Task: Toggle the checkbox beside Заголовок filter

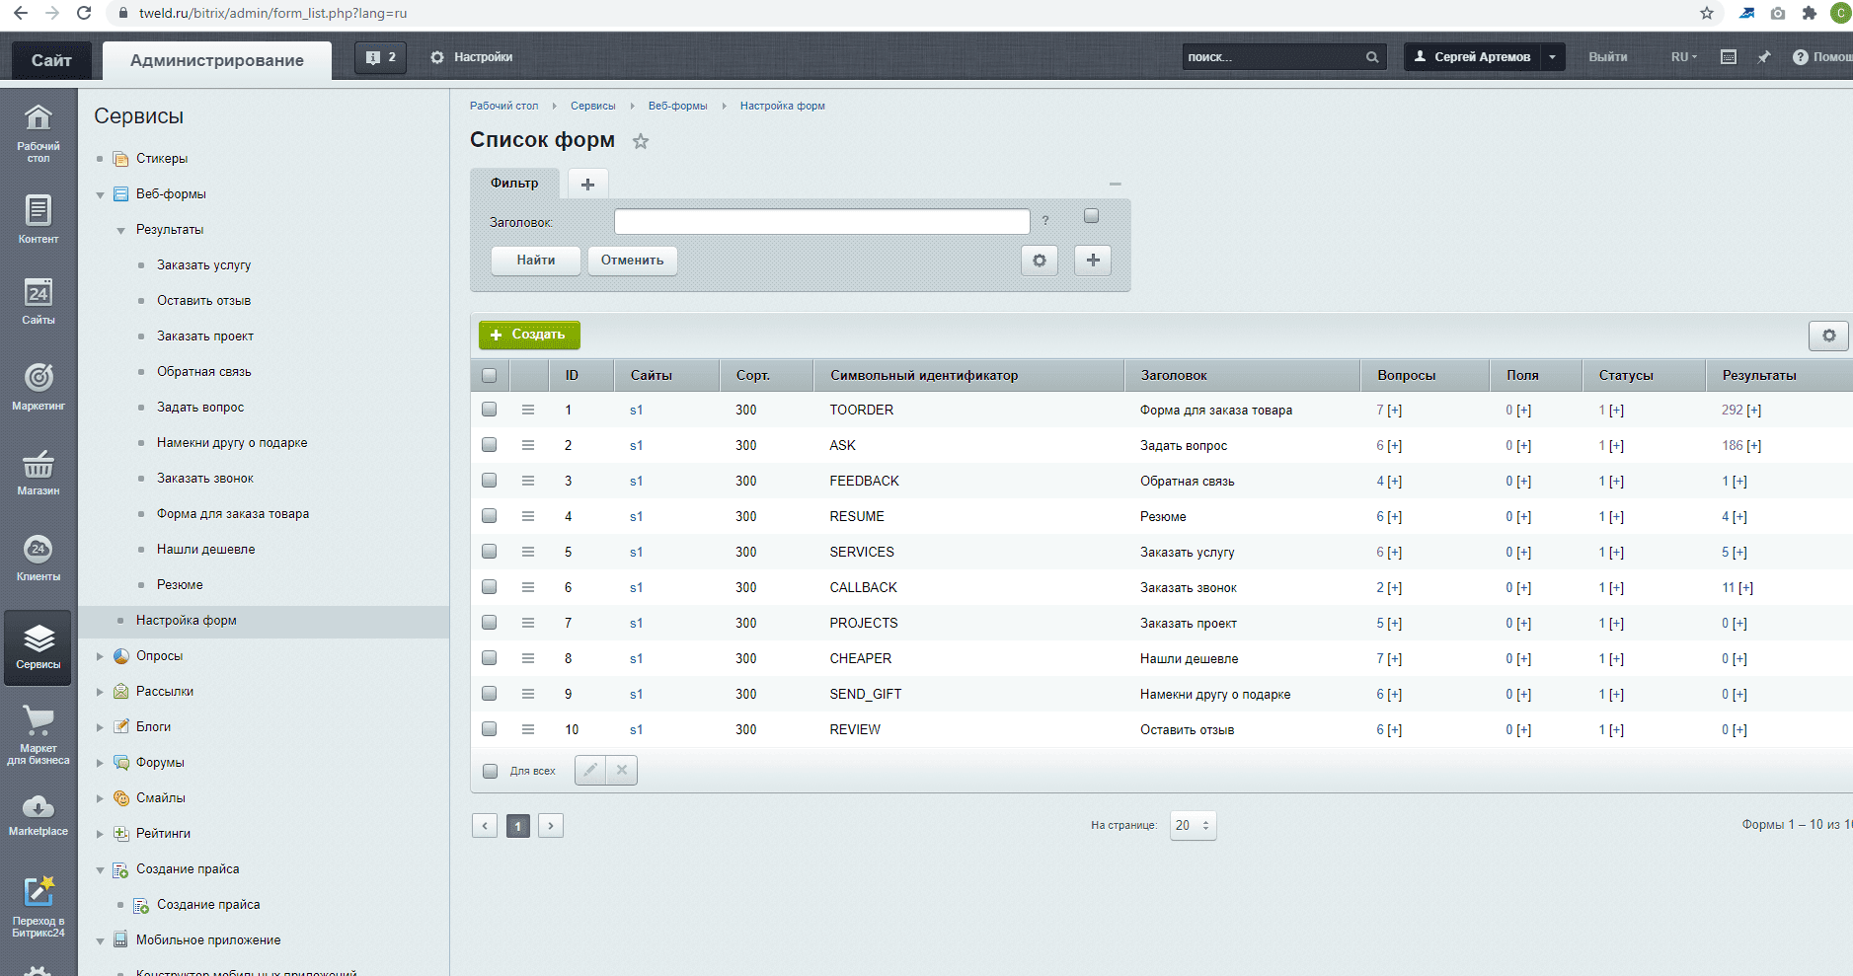Action: [1091, 216]
